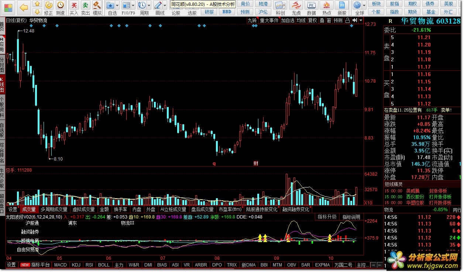Open the 个股资料 sidebar tab
464x272 pixels.
coord(2,107)
